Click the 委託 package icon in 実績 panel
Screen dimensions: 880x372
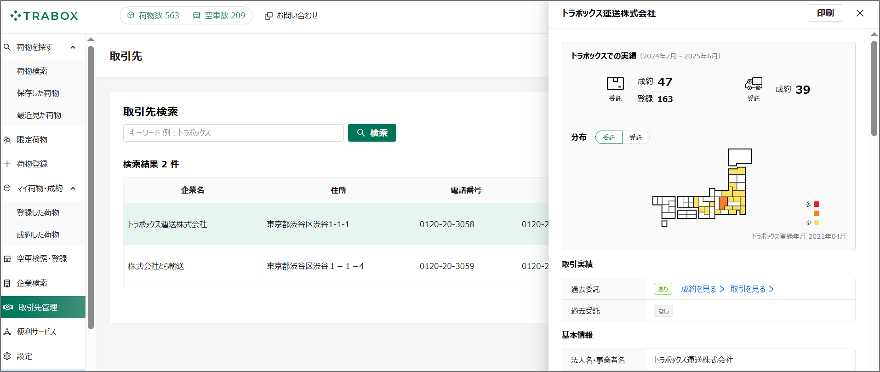615,84
